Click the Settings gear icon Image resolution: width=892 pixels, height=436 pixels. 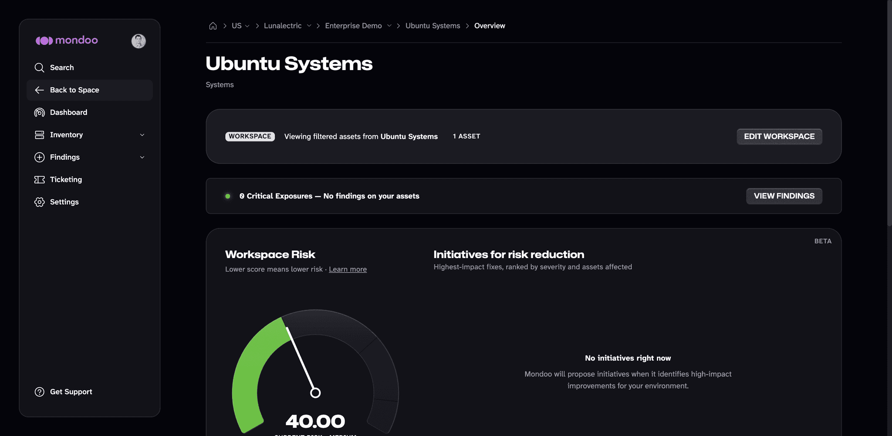point(39,202)
